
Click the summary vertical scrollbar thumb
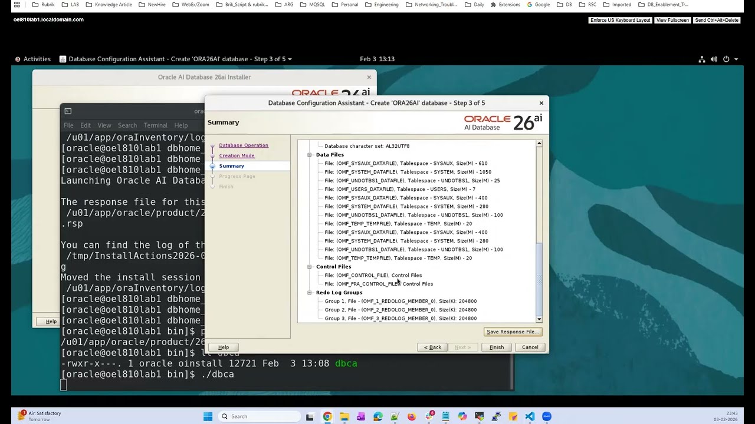click(x=539, y=280)
